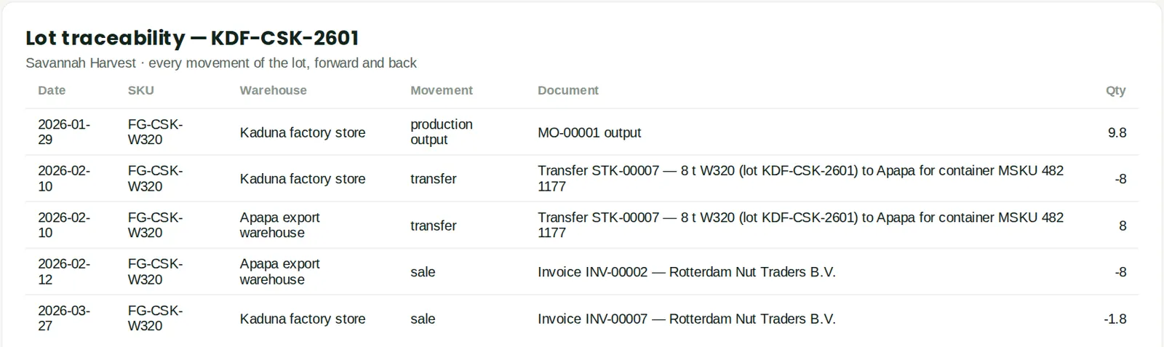
Task: Click the Warehouse column header
Action: (273, 90)
